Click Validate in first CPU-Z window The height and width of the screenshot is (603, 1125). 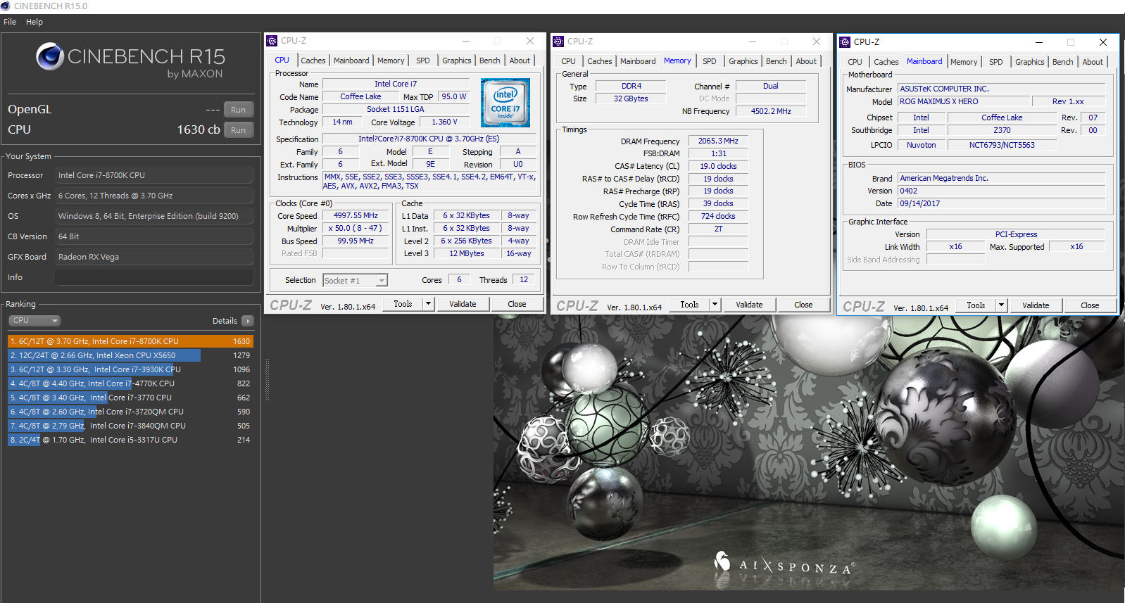(x=463, y=304)
